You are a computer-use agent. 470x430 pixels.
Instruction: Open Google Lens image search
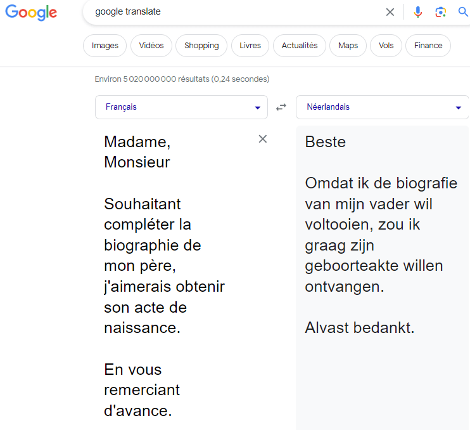click(x=441, y=12)
